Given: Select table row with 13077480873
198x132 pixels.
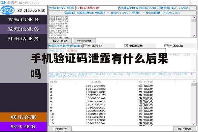Looking at the screenshot, I should pyautogui.click(x=120, y=105).
